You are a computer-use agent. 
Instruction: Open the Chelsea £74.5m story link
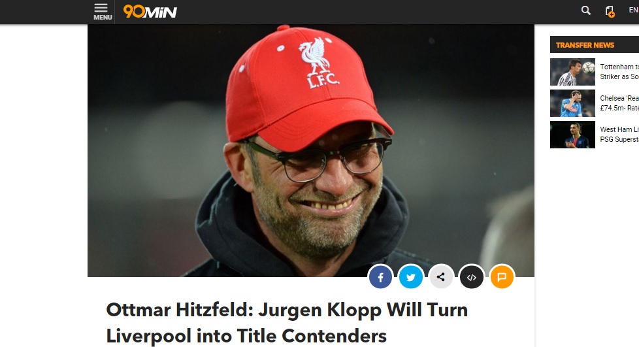tap(619, 103)
